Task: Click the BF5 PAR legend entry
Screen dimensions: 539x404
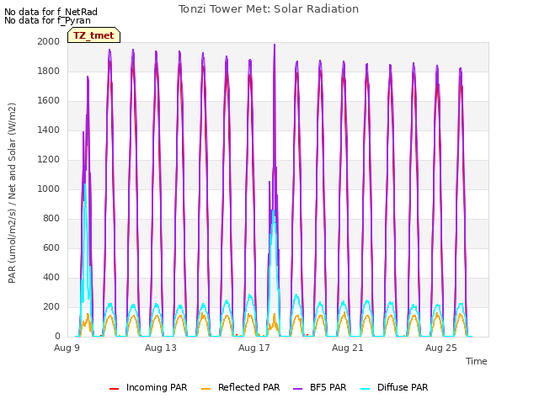Action: 320,387
